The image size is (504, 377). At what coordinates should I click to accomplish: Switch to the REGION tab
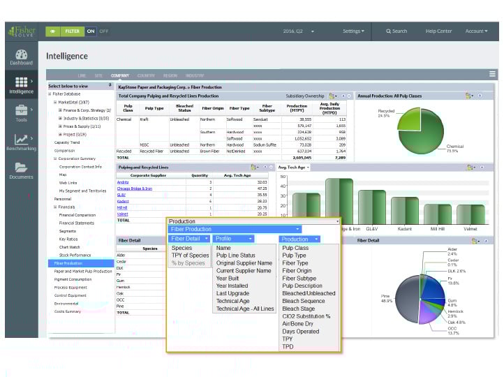[170, 75]
